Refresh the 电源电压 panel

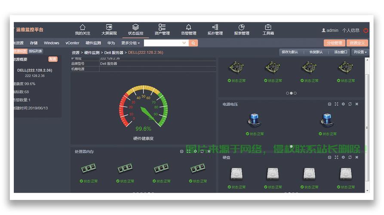[350, 104]
